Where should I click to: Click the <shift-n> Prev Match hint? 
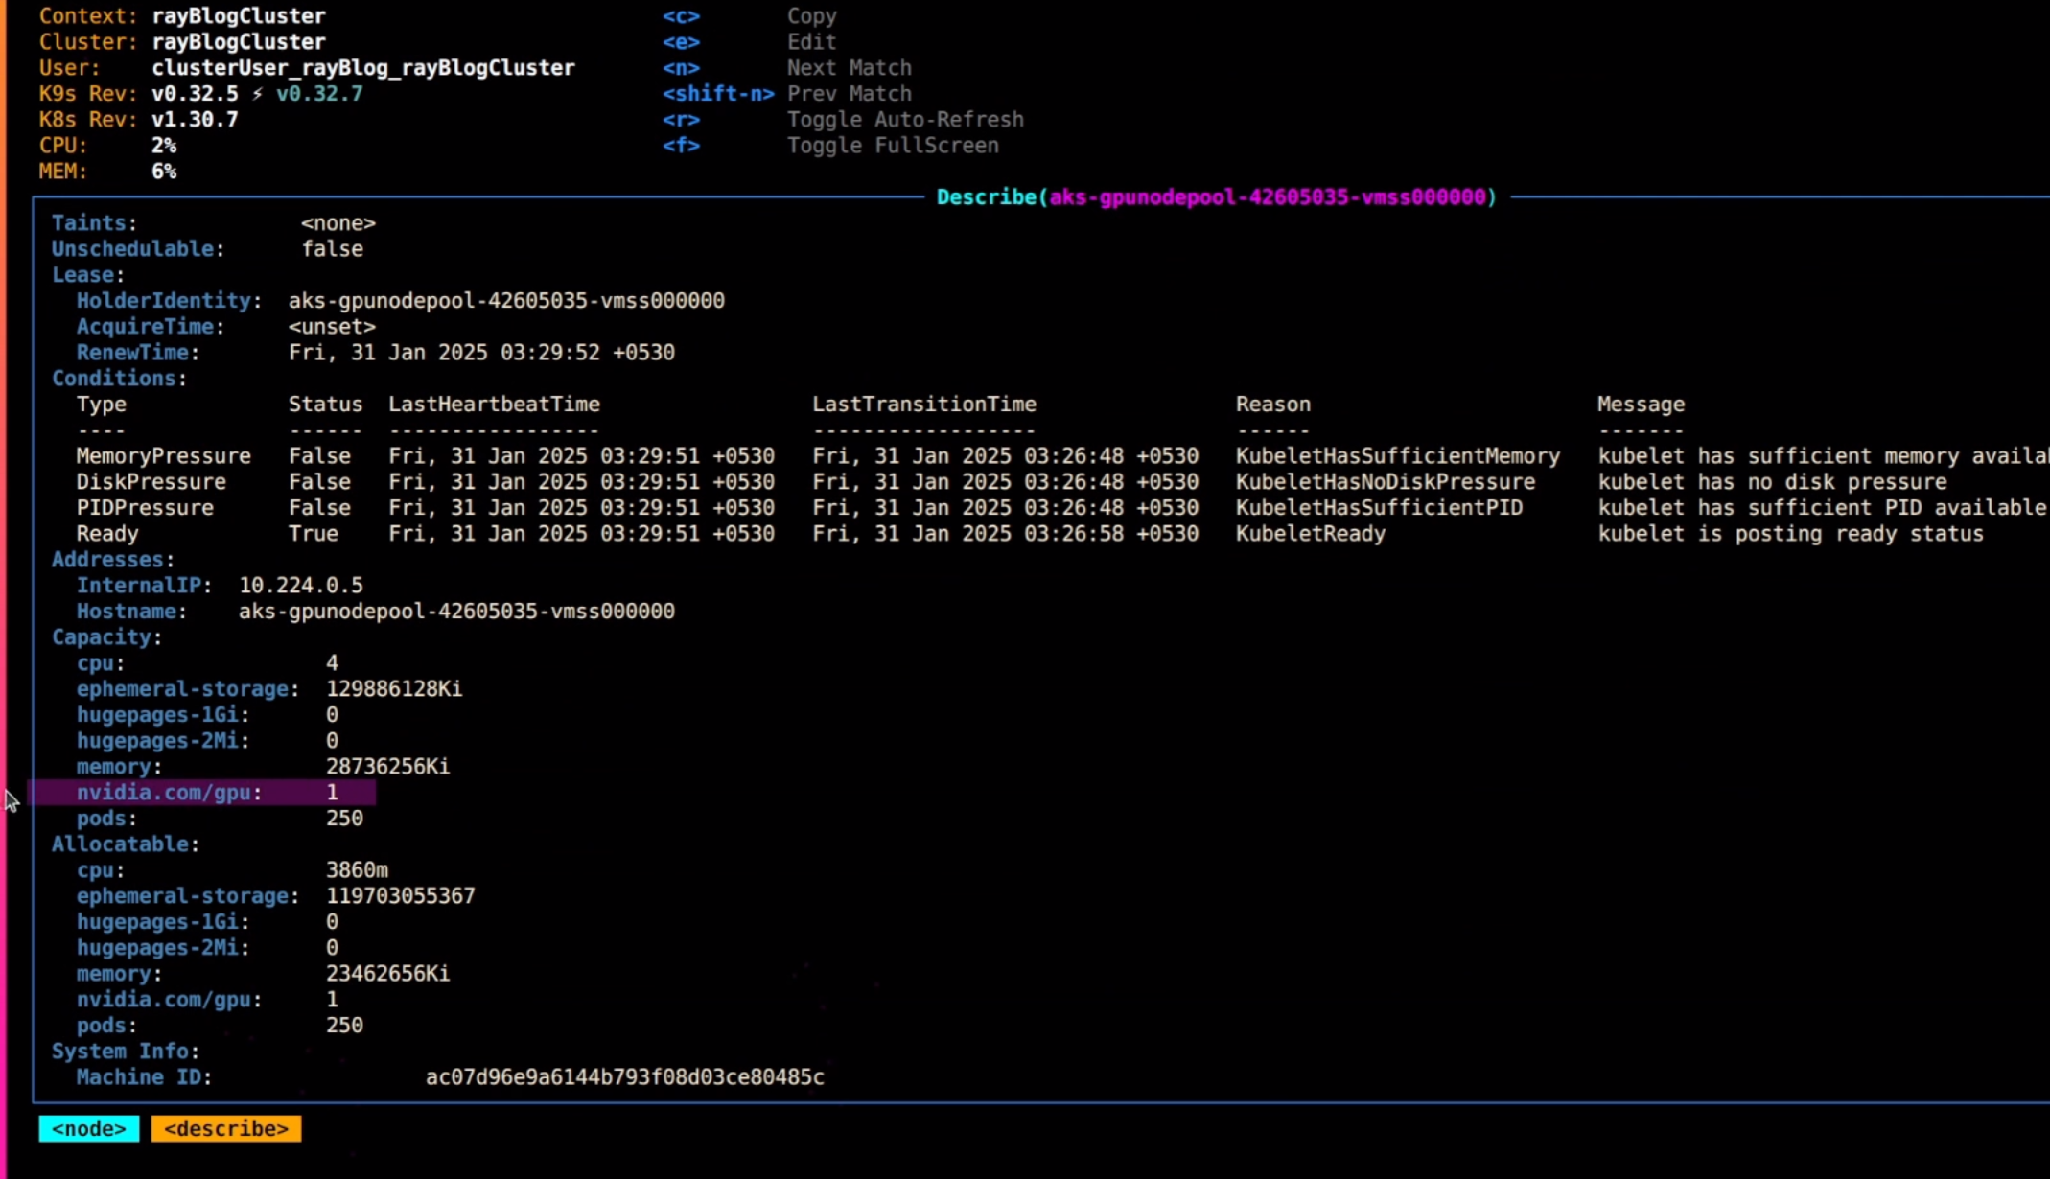click(x=786, y=94)
